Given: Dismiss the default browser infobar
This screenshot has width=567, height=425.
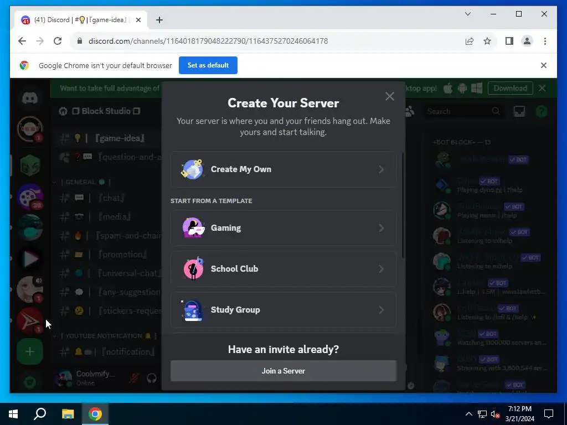Looking at the screenshot, I should [x=544, y=65].
